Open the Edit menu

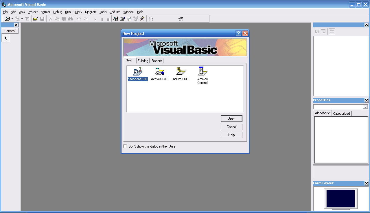point(13,12)
